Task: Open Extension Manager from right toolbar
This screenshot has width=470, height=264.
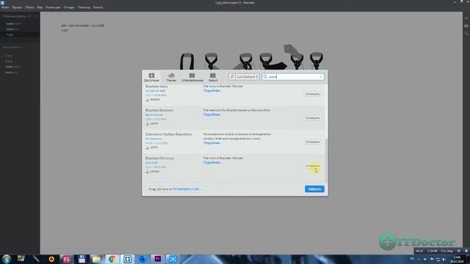Action: click(x=466, y=26)
